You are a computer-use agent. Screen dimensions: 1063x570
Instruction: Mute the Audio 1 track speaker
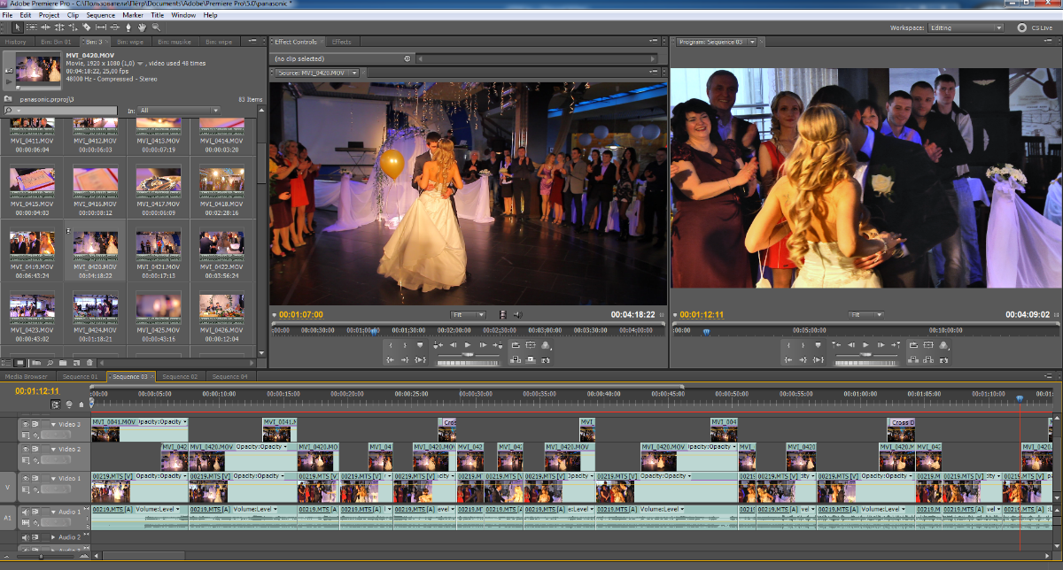pyautogui.click(x=26, y=512)
